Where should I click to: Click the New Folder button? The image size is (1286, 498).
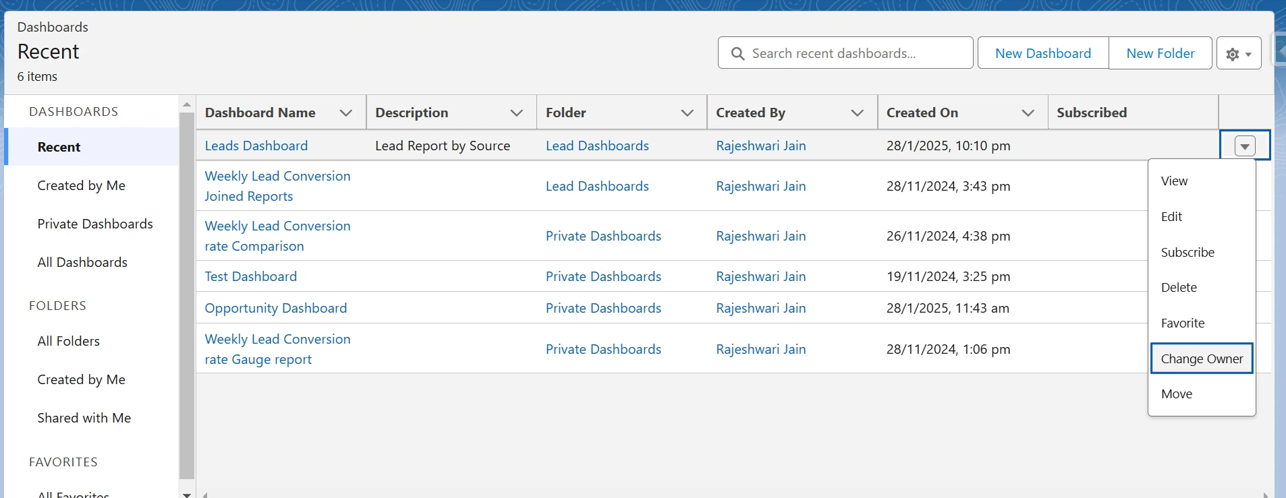click(x=1160, y=53)
